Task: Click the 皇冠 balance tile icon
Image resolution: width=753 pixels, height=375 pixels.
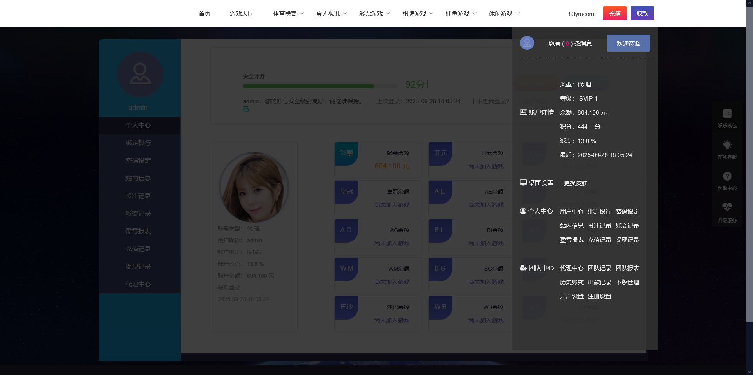Action: (346, 192)
